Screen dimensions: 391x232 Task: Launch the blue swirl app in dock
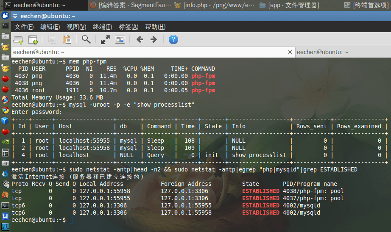(5, 174)
